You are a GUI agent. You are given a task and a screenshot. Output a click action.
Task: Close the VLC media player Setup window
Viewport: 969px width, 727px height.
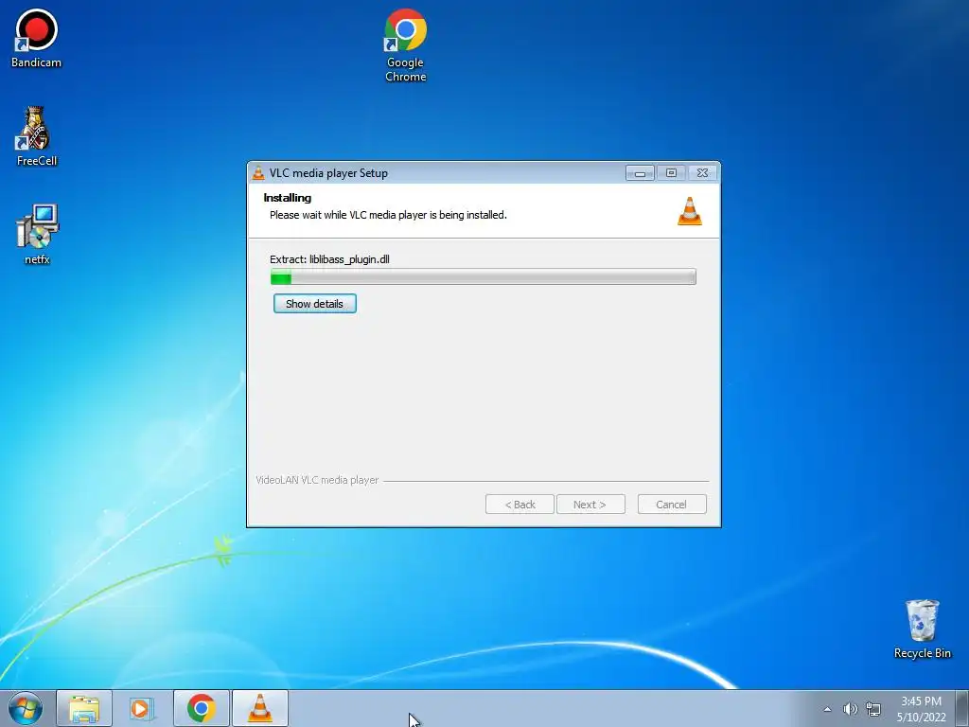[x=702, y=173]
